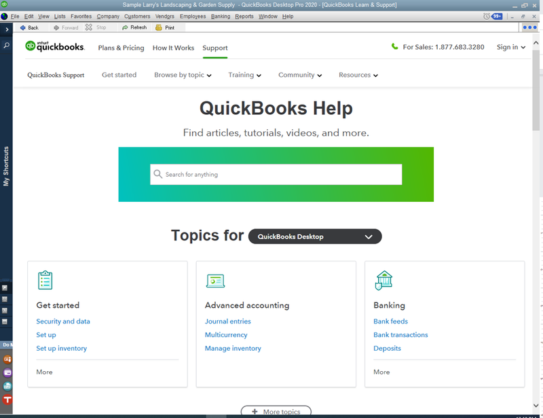
Task: Click the page's vertical scrollbar thumb
Action: pyautogui.click(x=536, y=90)
